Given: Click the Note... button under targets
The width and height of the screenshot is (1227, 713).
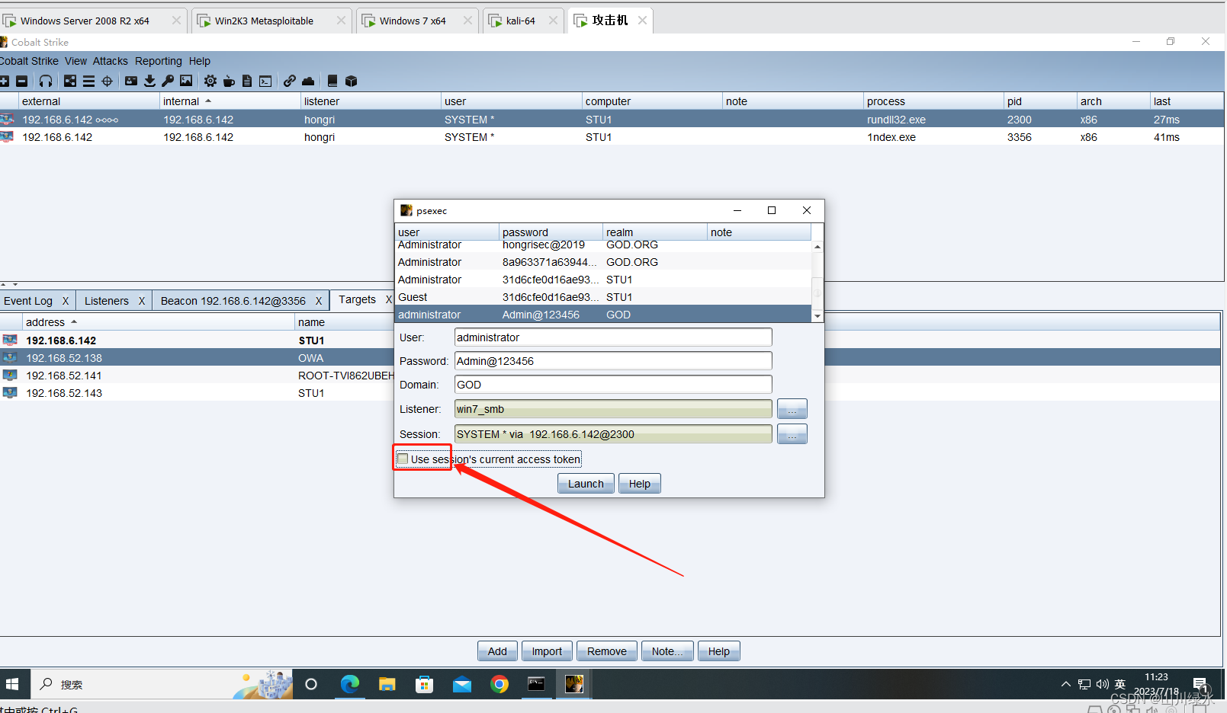Looking at the screenshot, I should click(667, 651).
